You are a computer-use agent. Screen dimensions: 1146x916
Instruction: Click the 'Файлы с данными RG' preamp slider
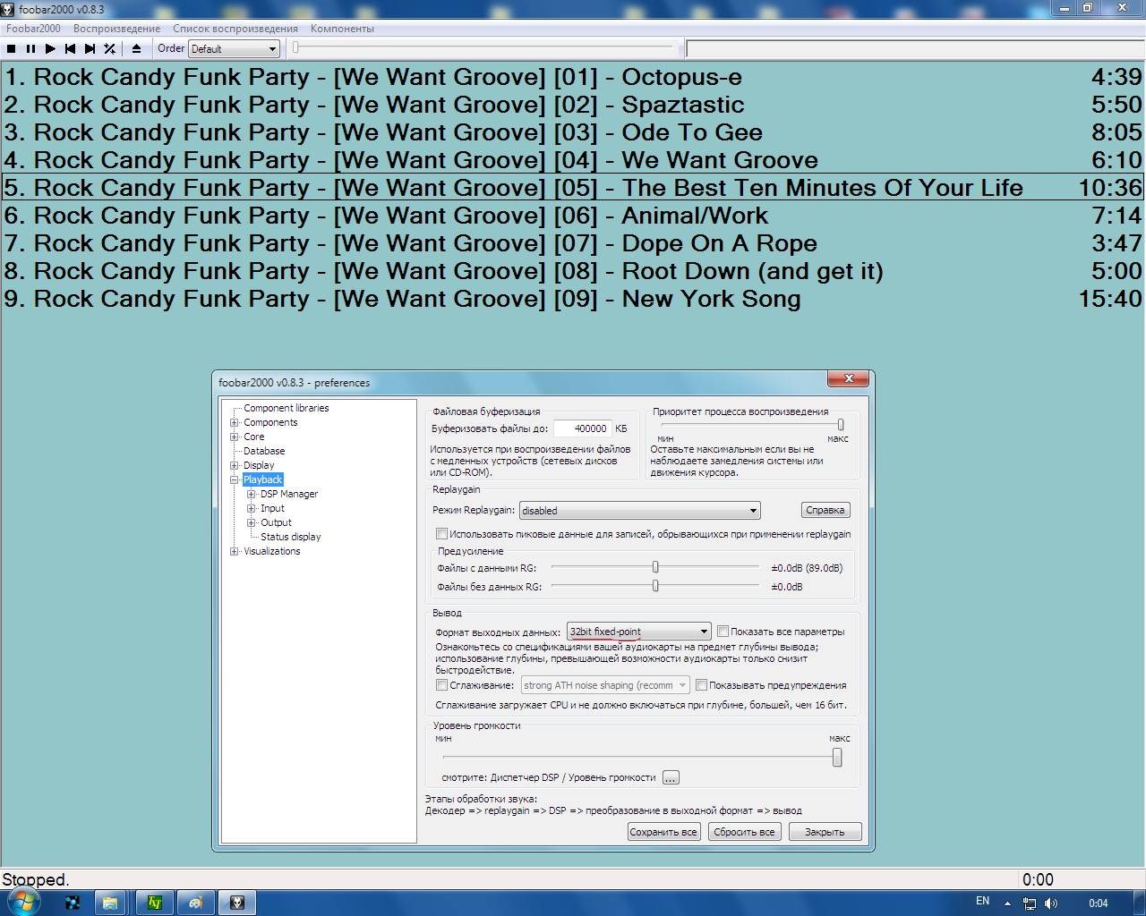point(655,567)
